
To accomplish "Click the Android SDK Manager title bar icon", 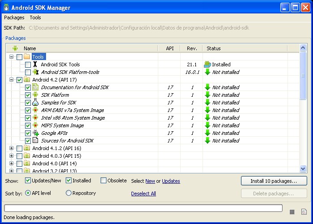I will 6,8.
